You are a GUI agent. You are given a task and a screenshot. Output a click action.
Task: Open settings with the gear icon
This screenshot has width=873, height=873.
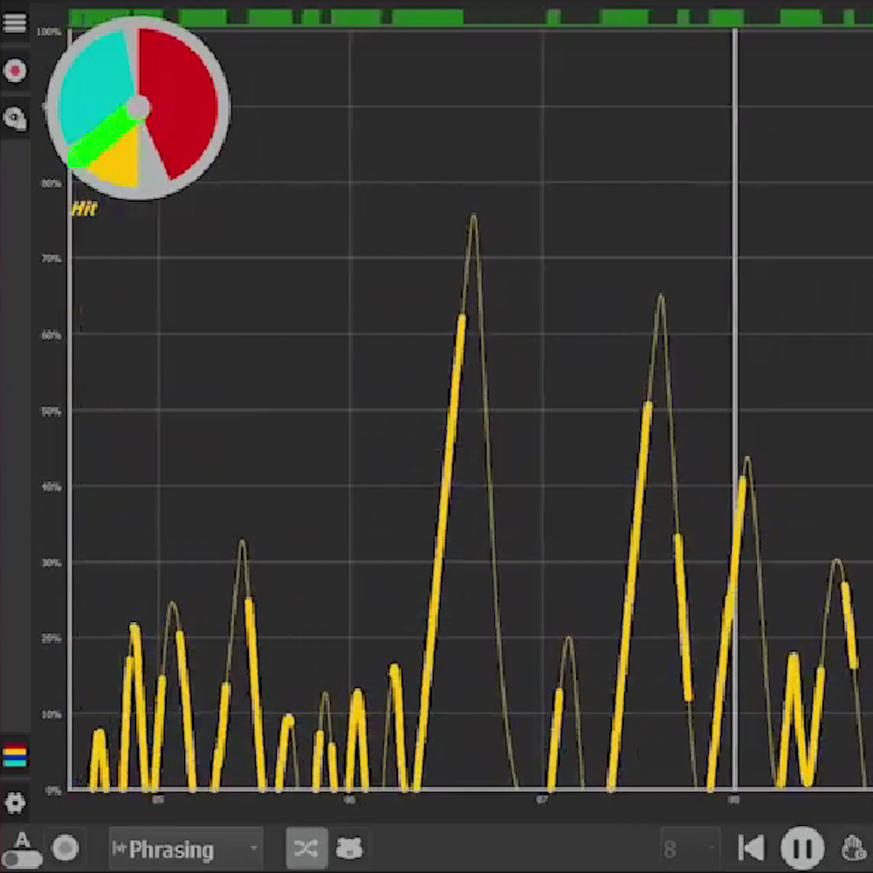click(15, 802)
